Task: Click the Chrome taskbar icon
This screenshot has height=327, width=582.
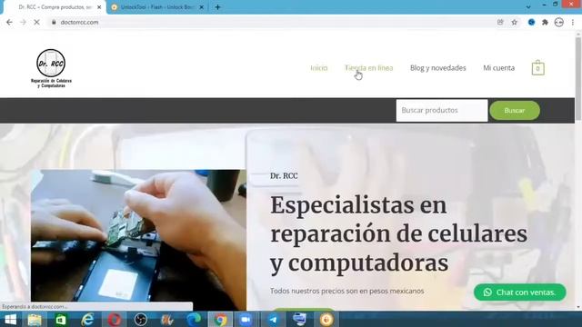Action: 220,320
